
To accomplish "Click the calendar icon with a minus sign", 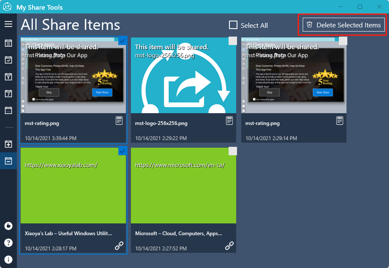I will tap(8, 161).
